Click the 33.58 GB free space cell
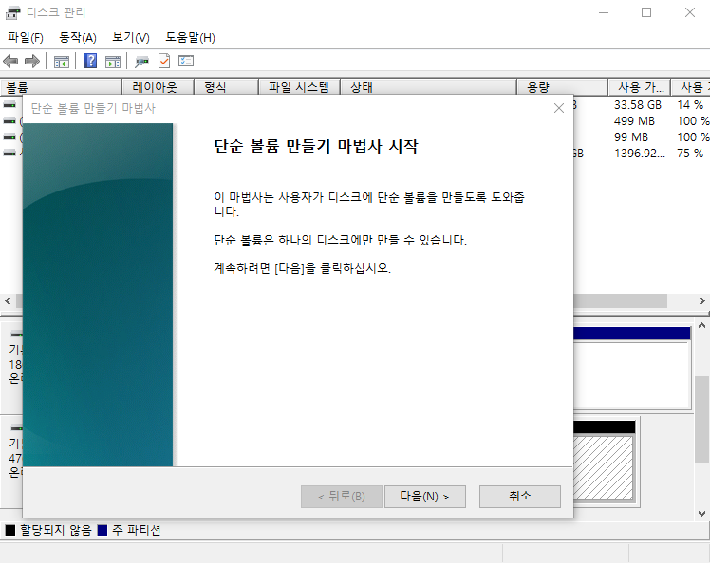Image resolution: width=710 pixels, height=563 pixels. [638, 105]
